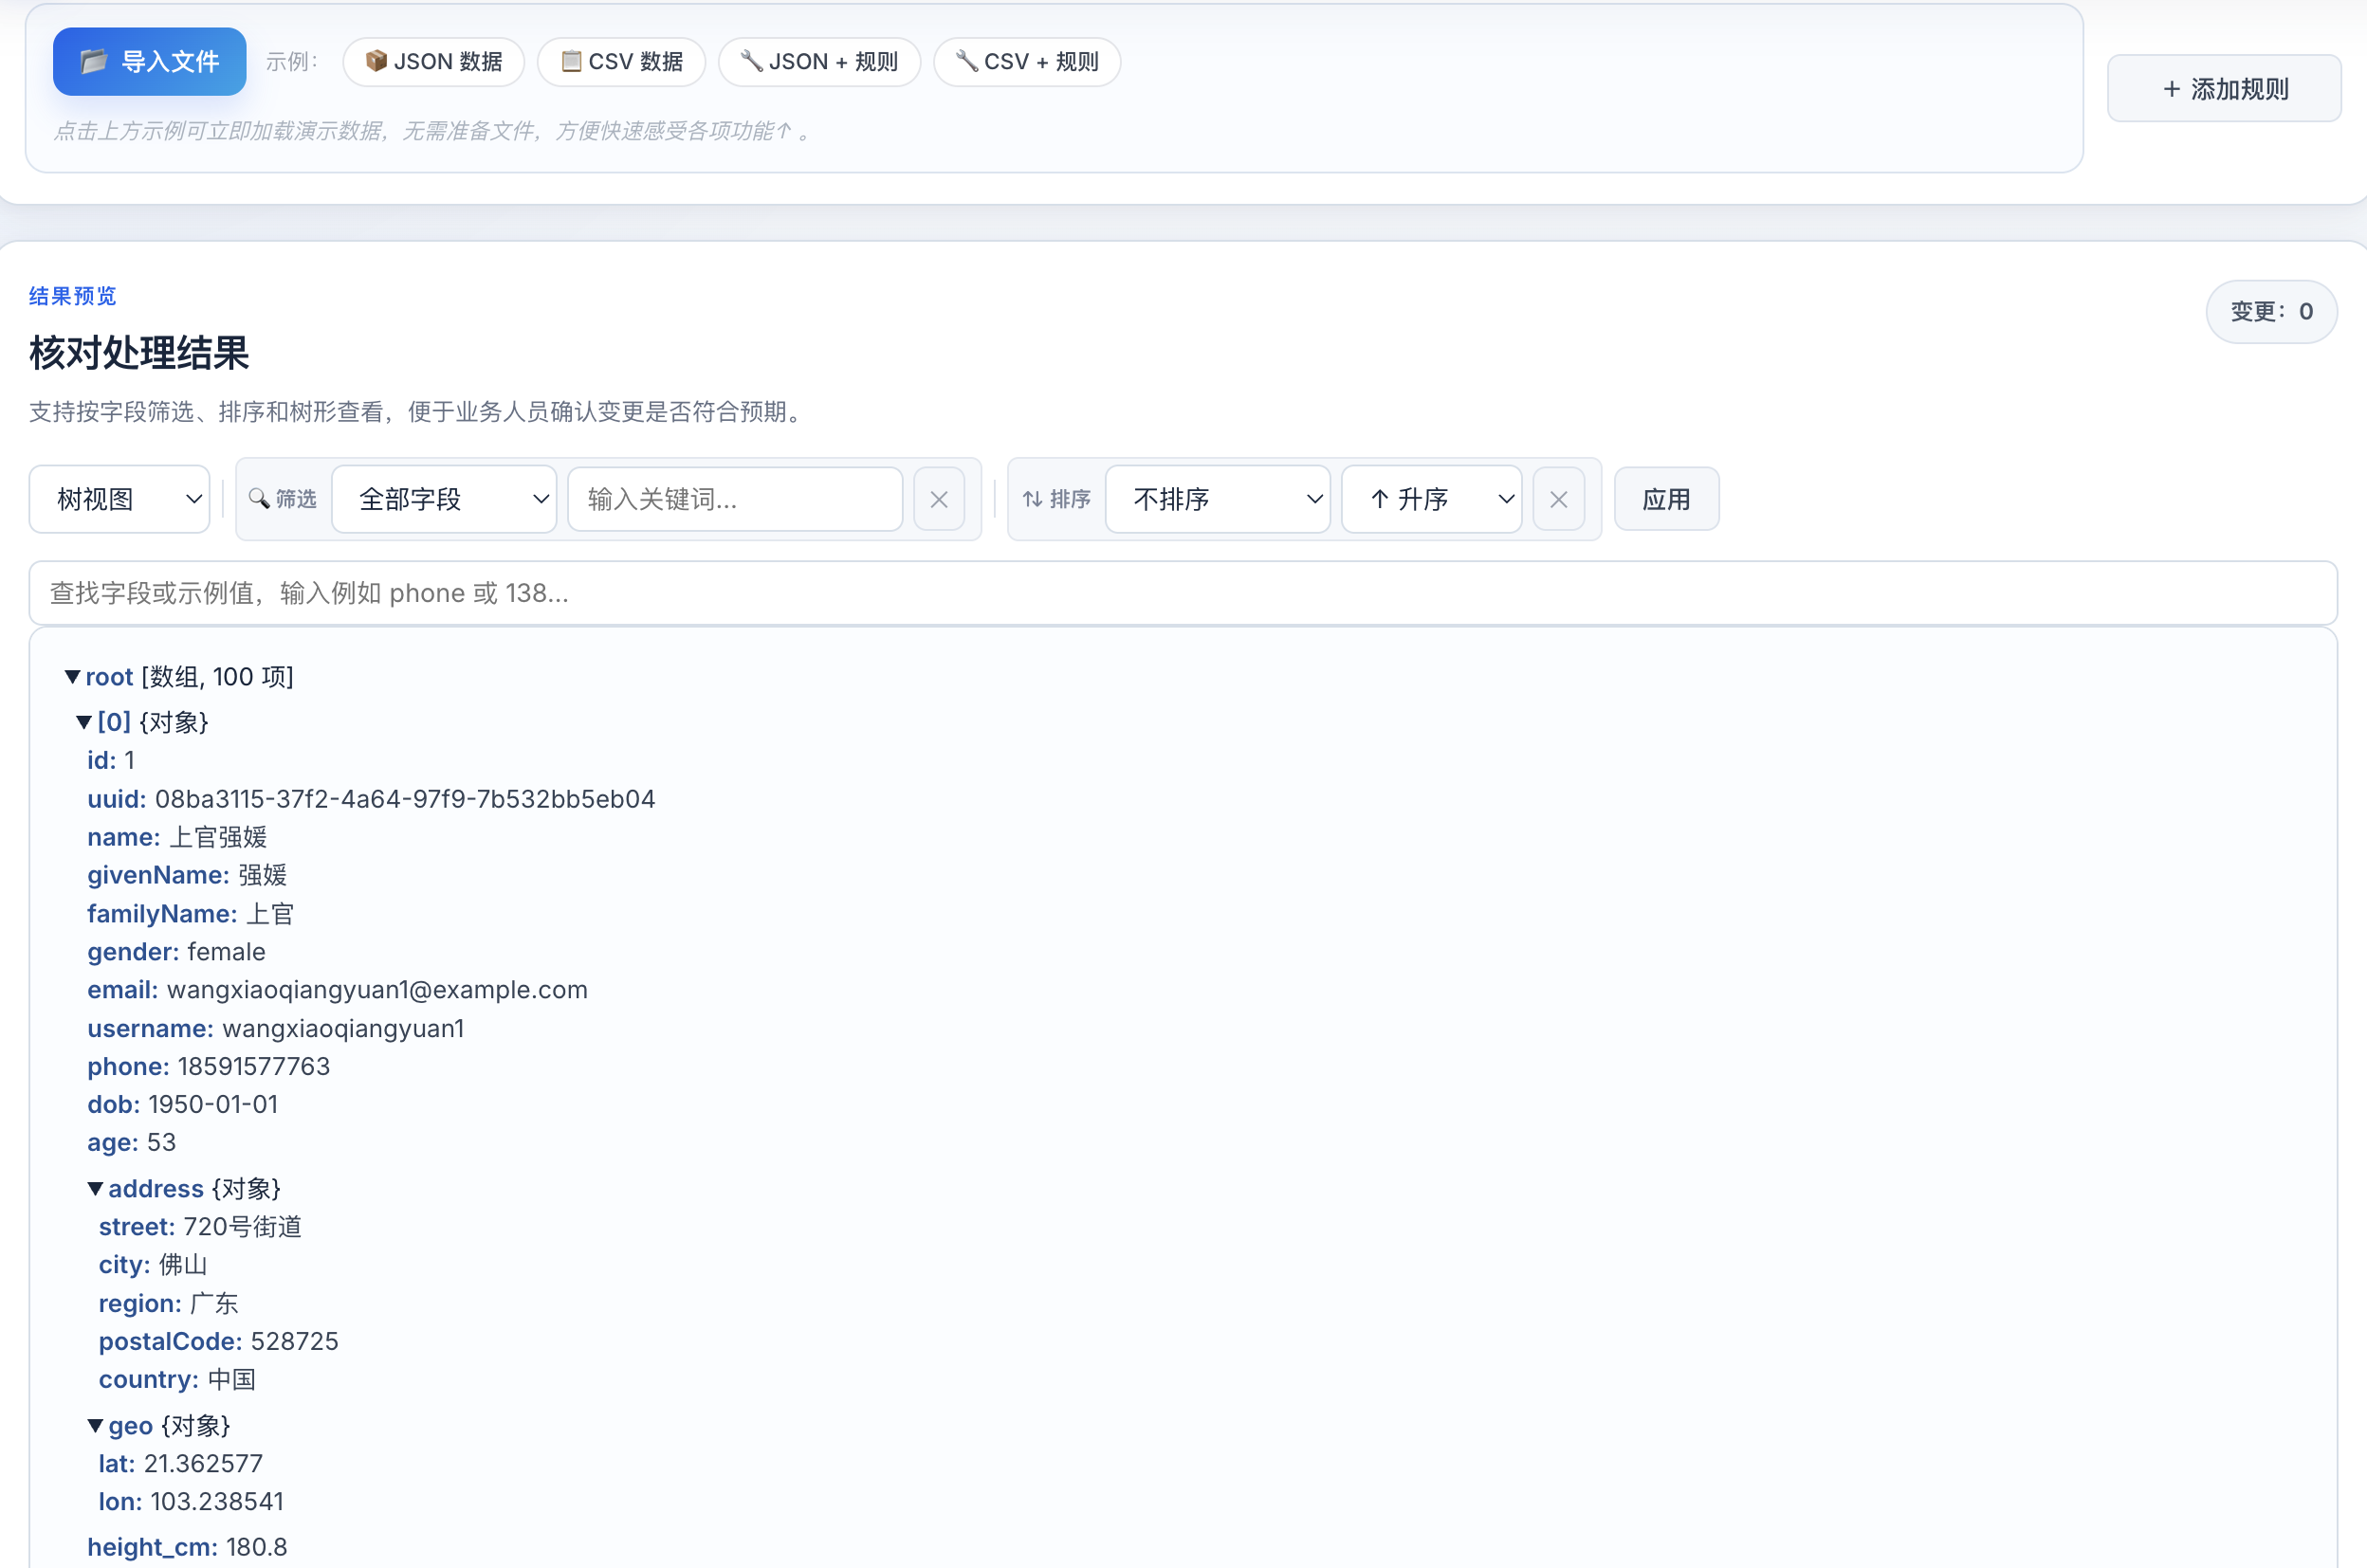Click the folder icon on 导入文件 button
This screenshot has height=1568, width=2367.
[94, 61]
